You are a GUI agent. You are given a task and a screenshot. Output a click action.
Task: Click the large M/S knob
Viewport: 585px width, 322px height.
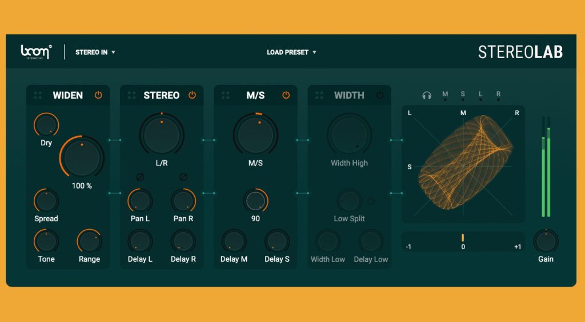(255, 134)
